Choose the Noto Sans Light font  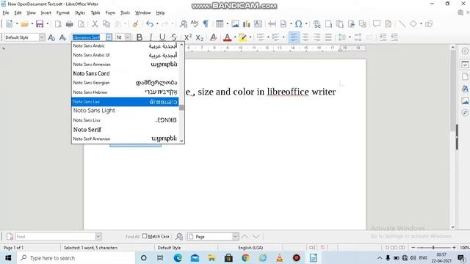[x=125, y=111]
